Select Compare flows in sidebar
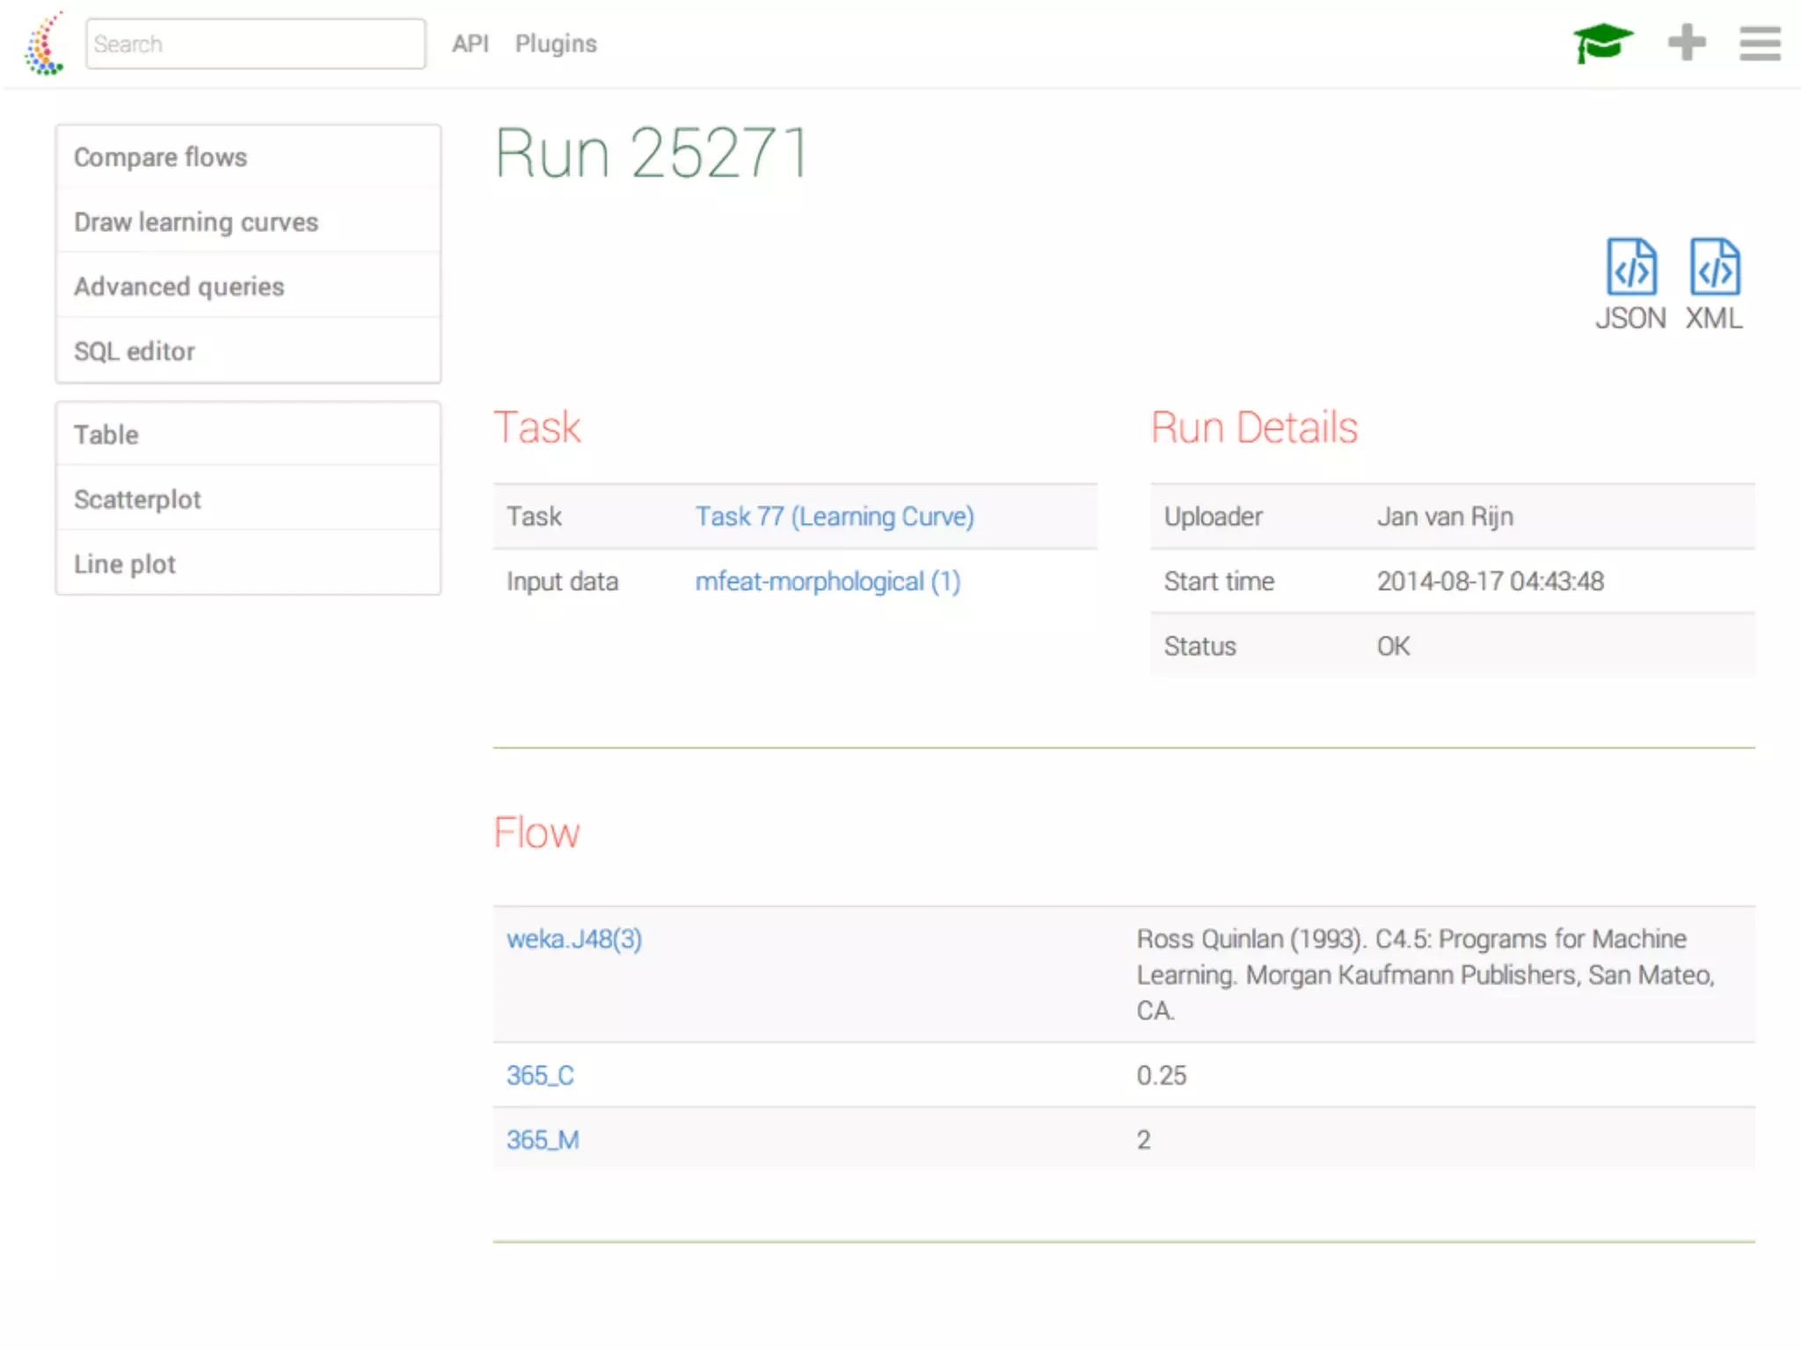This screenshot has width=1801, height=1350. [x=161, y=157]
